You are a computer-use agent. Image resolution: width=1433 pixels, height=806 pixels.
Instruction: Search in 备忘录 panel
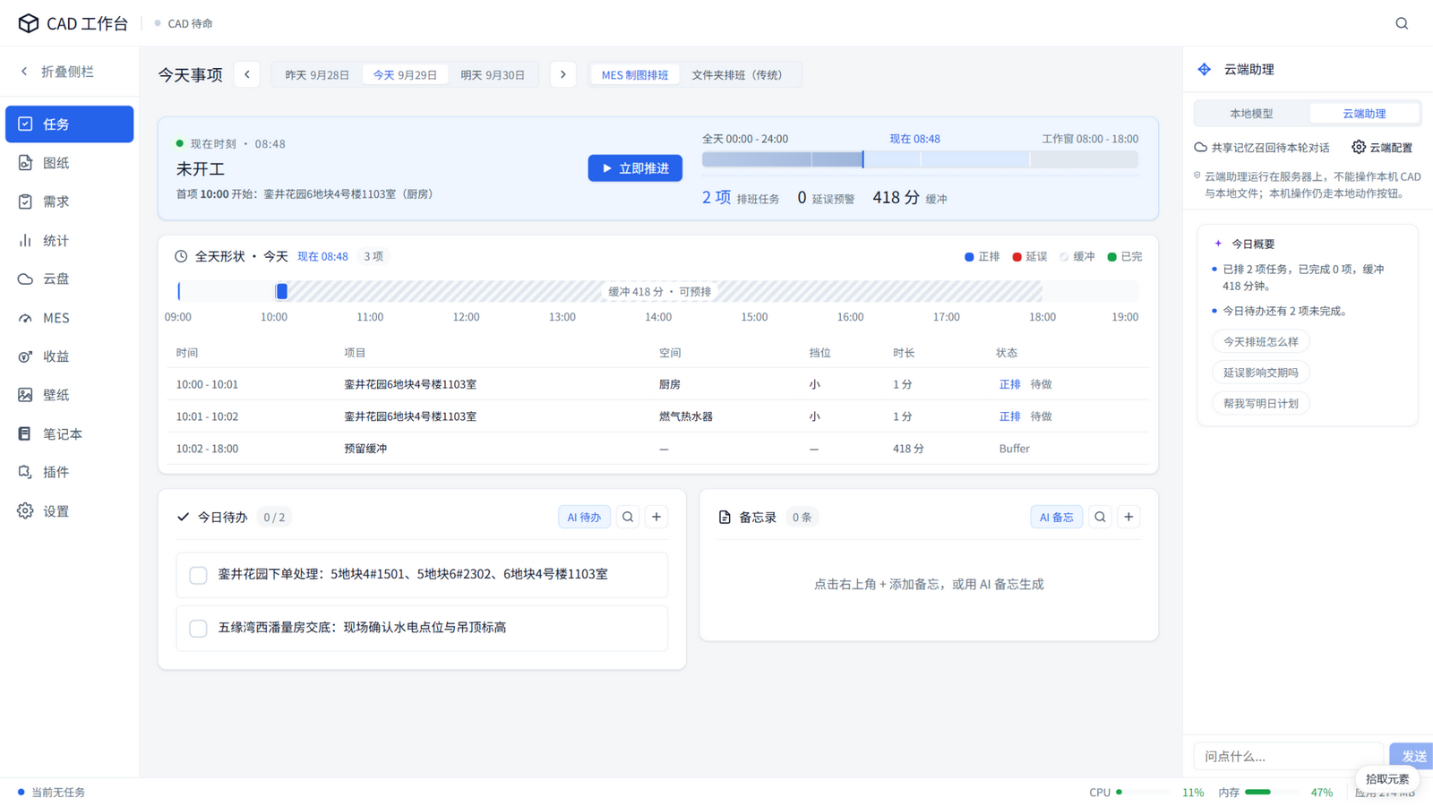1100,517
